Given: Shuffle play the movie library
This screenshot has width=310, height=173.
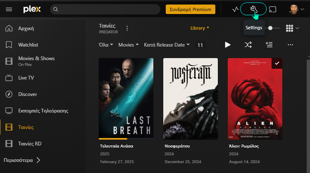Looking at the screenshot, I should [248, 45].
